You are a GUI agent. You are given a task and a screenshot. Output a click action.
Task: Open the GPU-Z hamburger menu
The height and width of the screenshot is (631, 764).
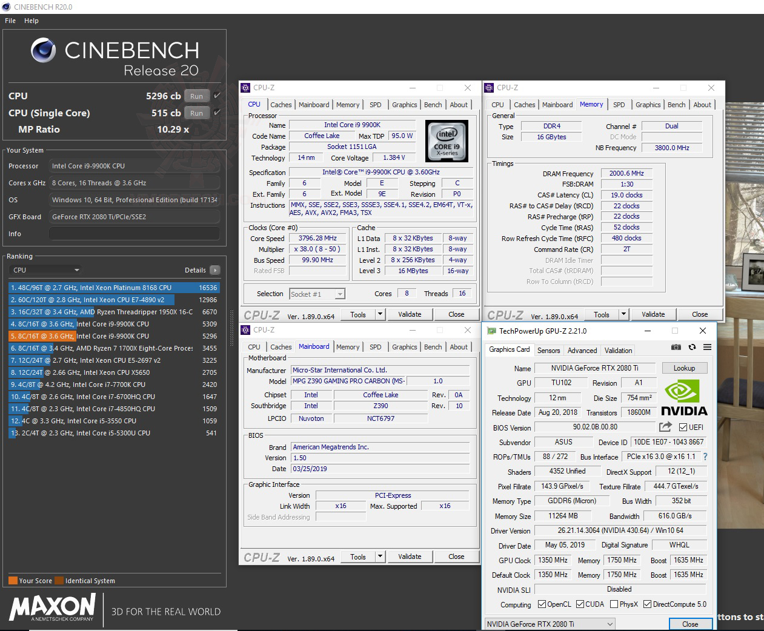[707, 347]
